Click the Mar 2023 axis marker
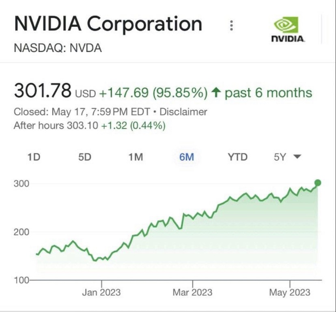Viewport: 336px width, 312px height. pos(192,293)
